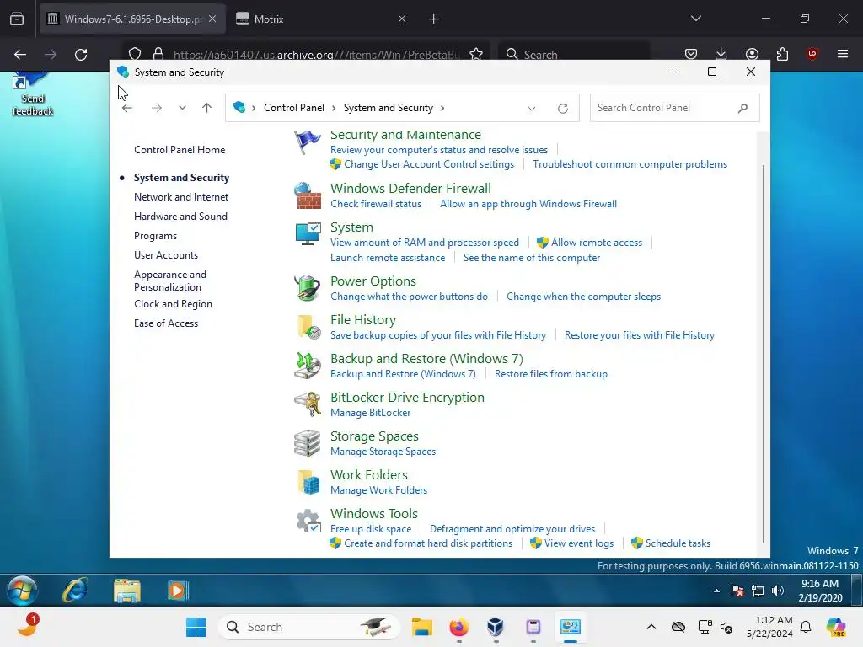Expand recent locations dropdown in Control Panel

pos(182,108)
